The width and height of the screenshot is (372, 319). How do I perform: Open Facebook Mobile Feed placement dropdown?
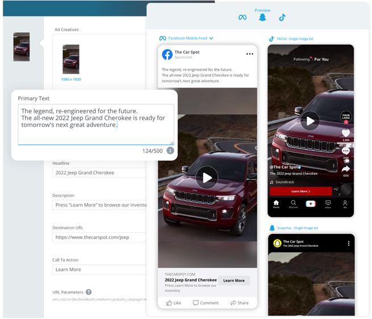pyautogui.click(x=186, y=38)
